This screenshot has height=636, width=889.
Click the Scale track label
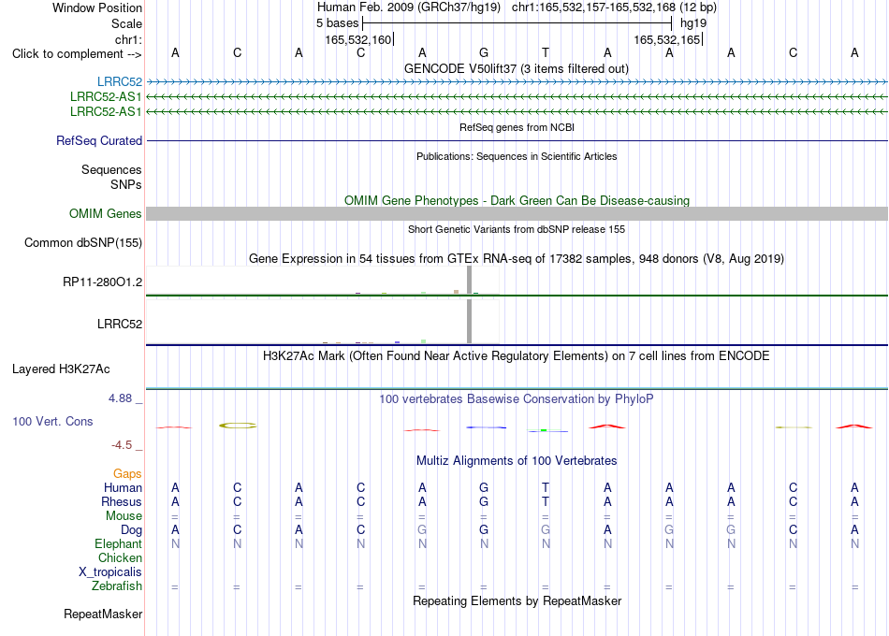pyautogui.click(x=127, y=23)
